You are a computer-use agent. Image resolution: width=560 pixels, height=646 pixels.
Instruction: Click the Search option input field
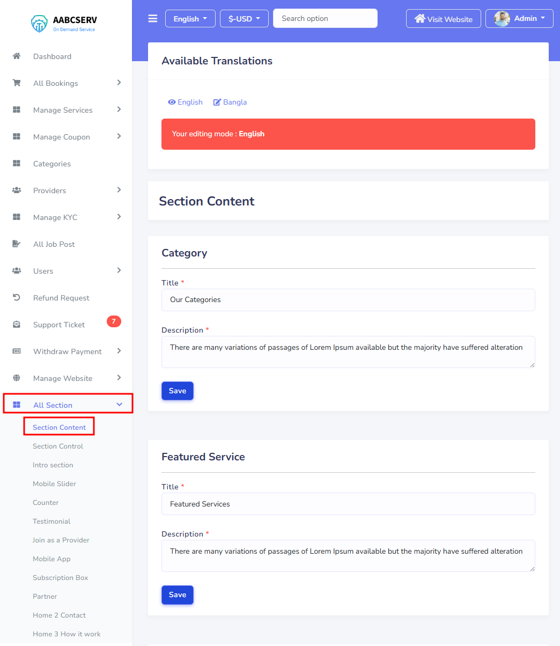coord(325,18)
